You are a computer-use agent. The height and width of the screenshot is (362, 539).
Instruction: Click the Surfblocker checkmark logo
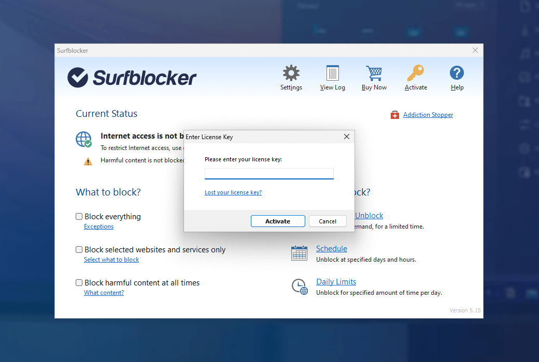coord(78,77)
